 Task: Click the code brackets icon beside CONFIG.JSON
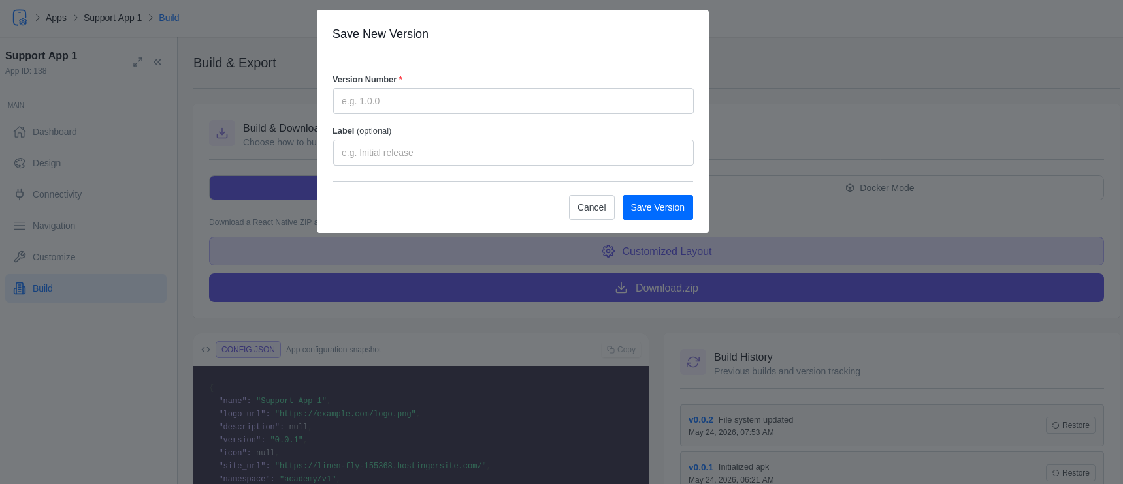tap(206, 350)
